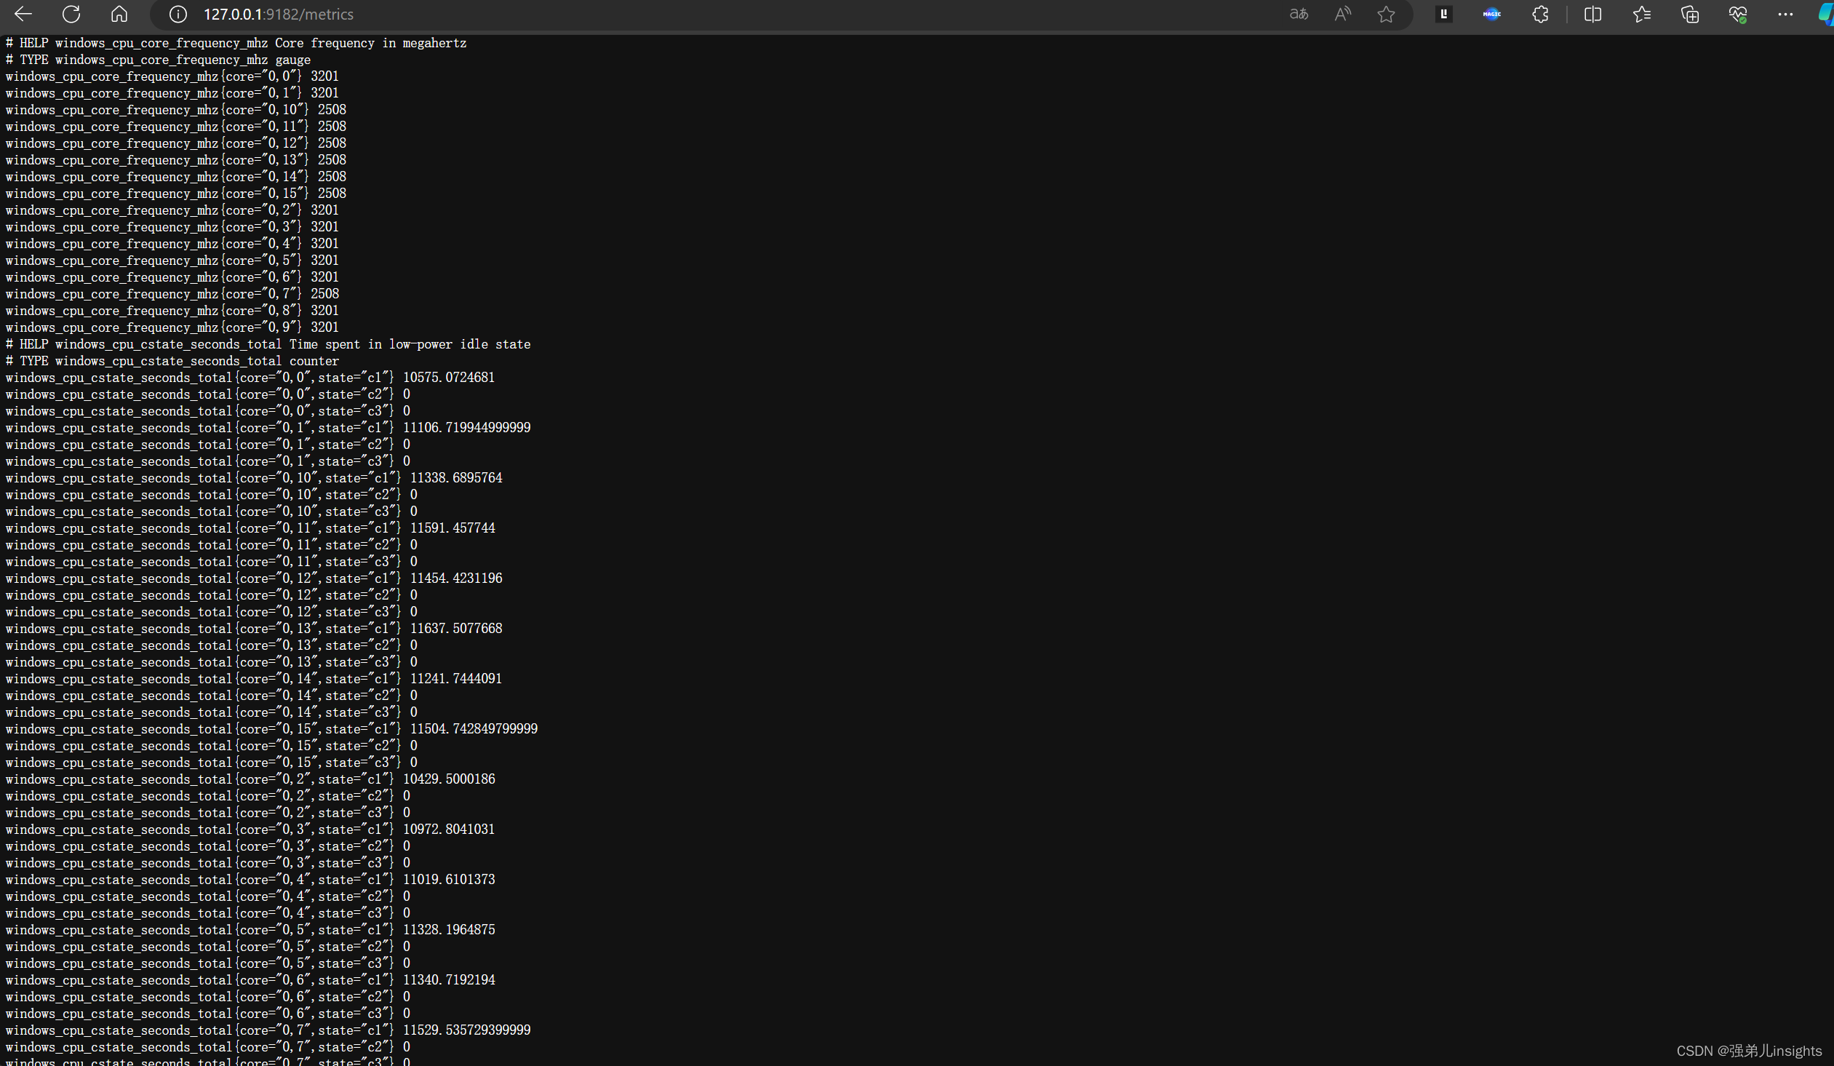View site information icon in address bar
The width and height of the screenshot is (1834, 1066).
tap(178, 14)
